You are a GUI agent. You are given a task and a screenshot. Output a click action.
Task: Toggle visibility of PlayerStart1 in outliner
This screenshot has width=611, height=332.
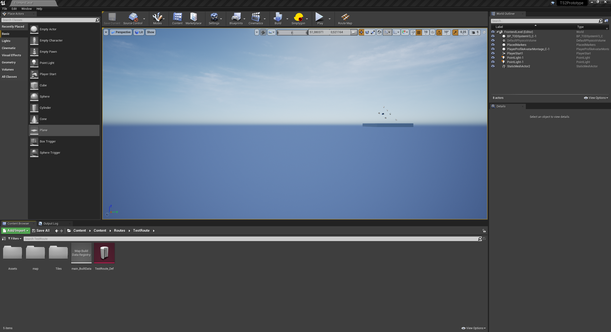[493, 53]
